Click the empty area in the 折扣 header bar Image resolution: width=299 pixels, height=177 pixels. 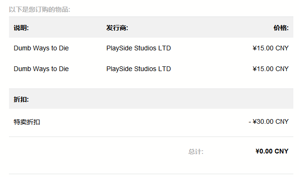(161, 99)
